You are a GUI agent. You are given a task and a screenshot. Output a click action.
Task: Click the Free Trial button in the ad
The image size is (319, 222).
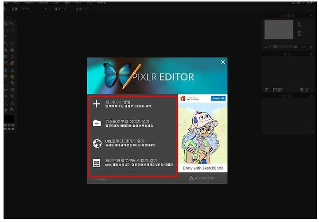click(x=218, y=98)
